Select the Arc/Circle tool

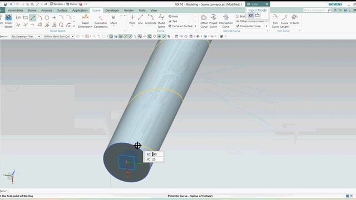point(150,19)
